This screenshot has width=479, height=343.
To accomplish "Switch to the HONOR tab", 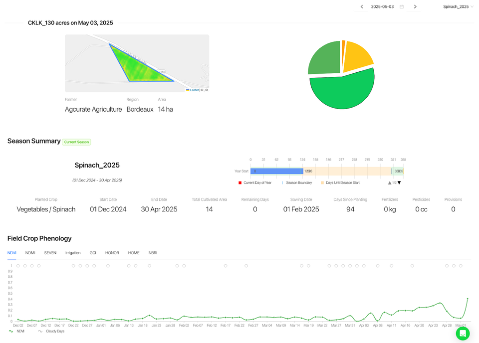I will [x=112, y=253].
